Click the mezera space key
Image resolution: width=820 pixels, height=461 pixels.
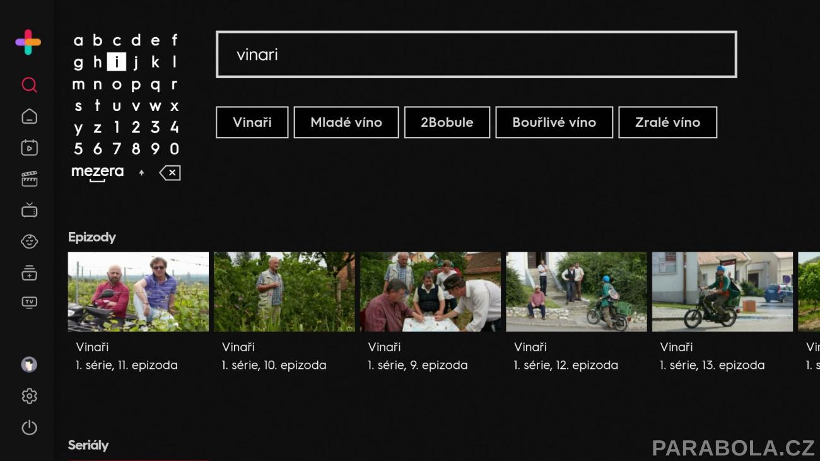click(97, 173)
